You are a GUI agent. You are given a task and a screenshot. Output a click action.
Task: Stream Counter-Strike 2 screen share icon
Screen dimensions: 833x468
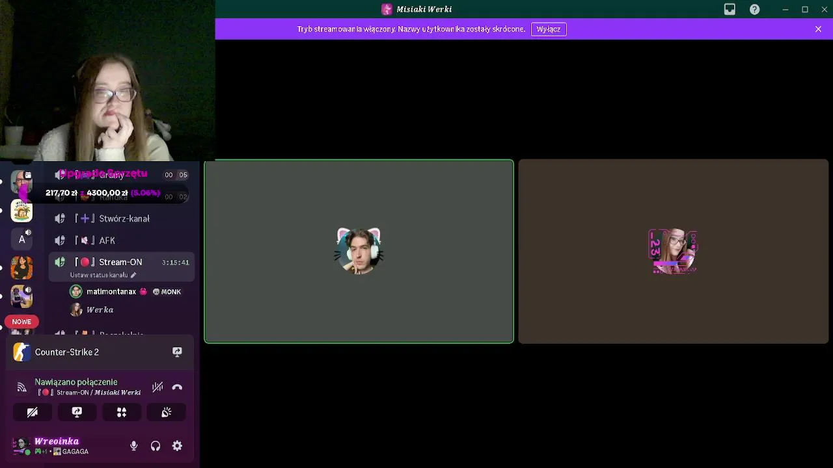(x=177, y=352)
